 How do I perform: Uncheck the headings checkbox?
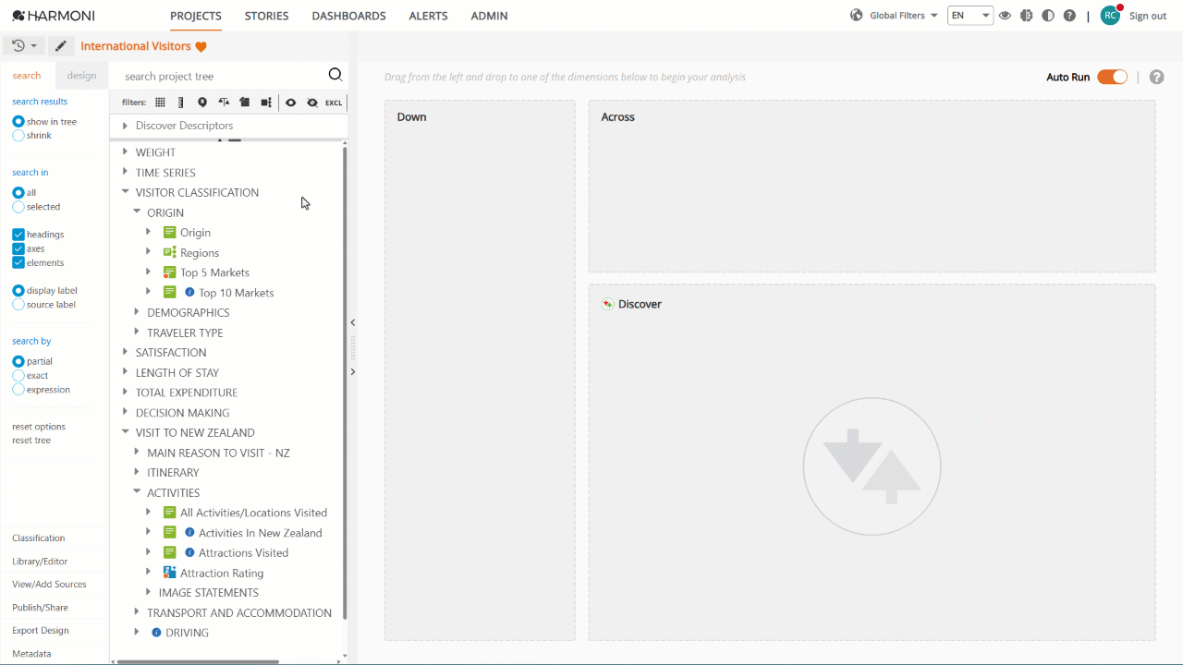(18, 235)
